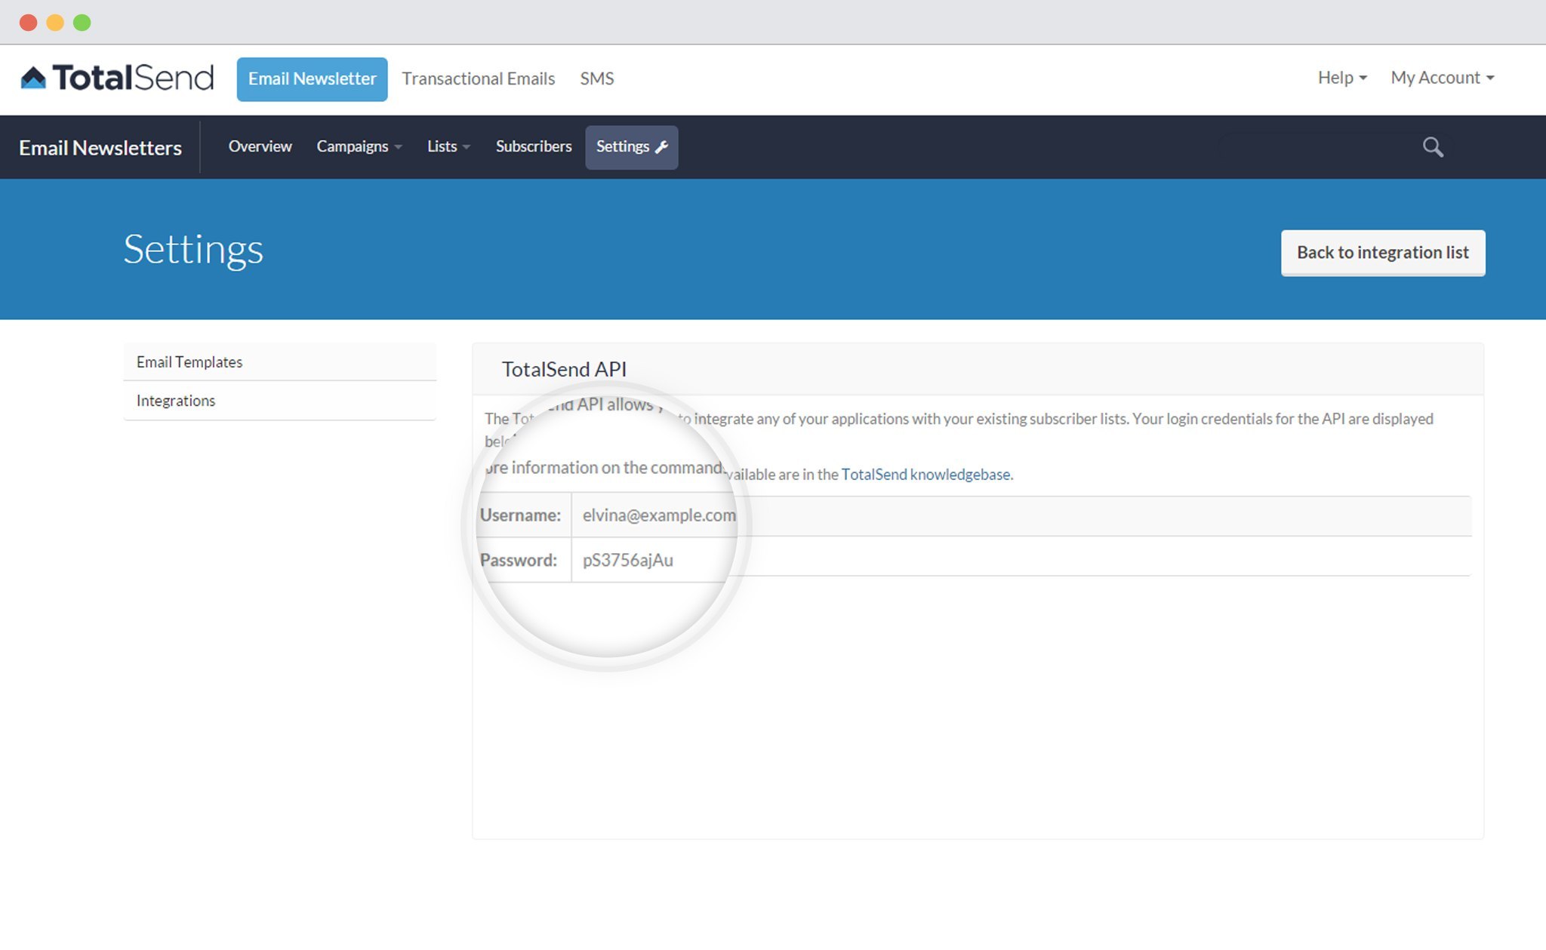This screenshot has width=1546, height=950.
Task: Select the Email Templates sidebar item
Action: [189, 361]
